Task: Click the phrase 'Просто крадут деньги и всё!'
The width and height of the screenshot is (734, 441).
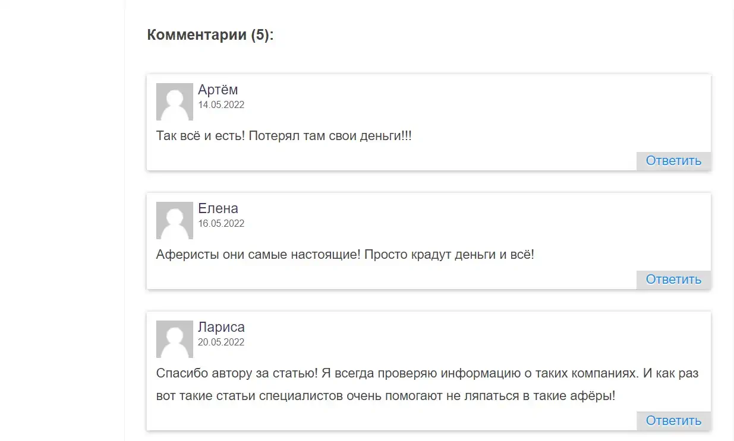Action: click(x=449, y=255)
